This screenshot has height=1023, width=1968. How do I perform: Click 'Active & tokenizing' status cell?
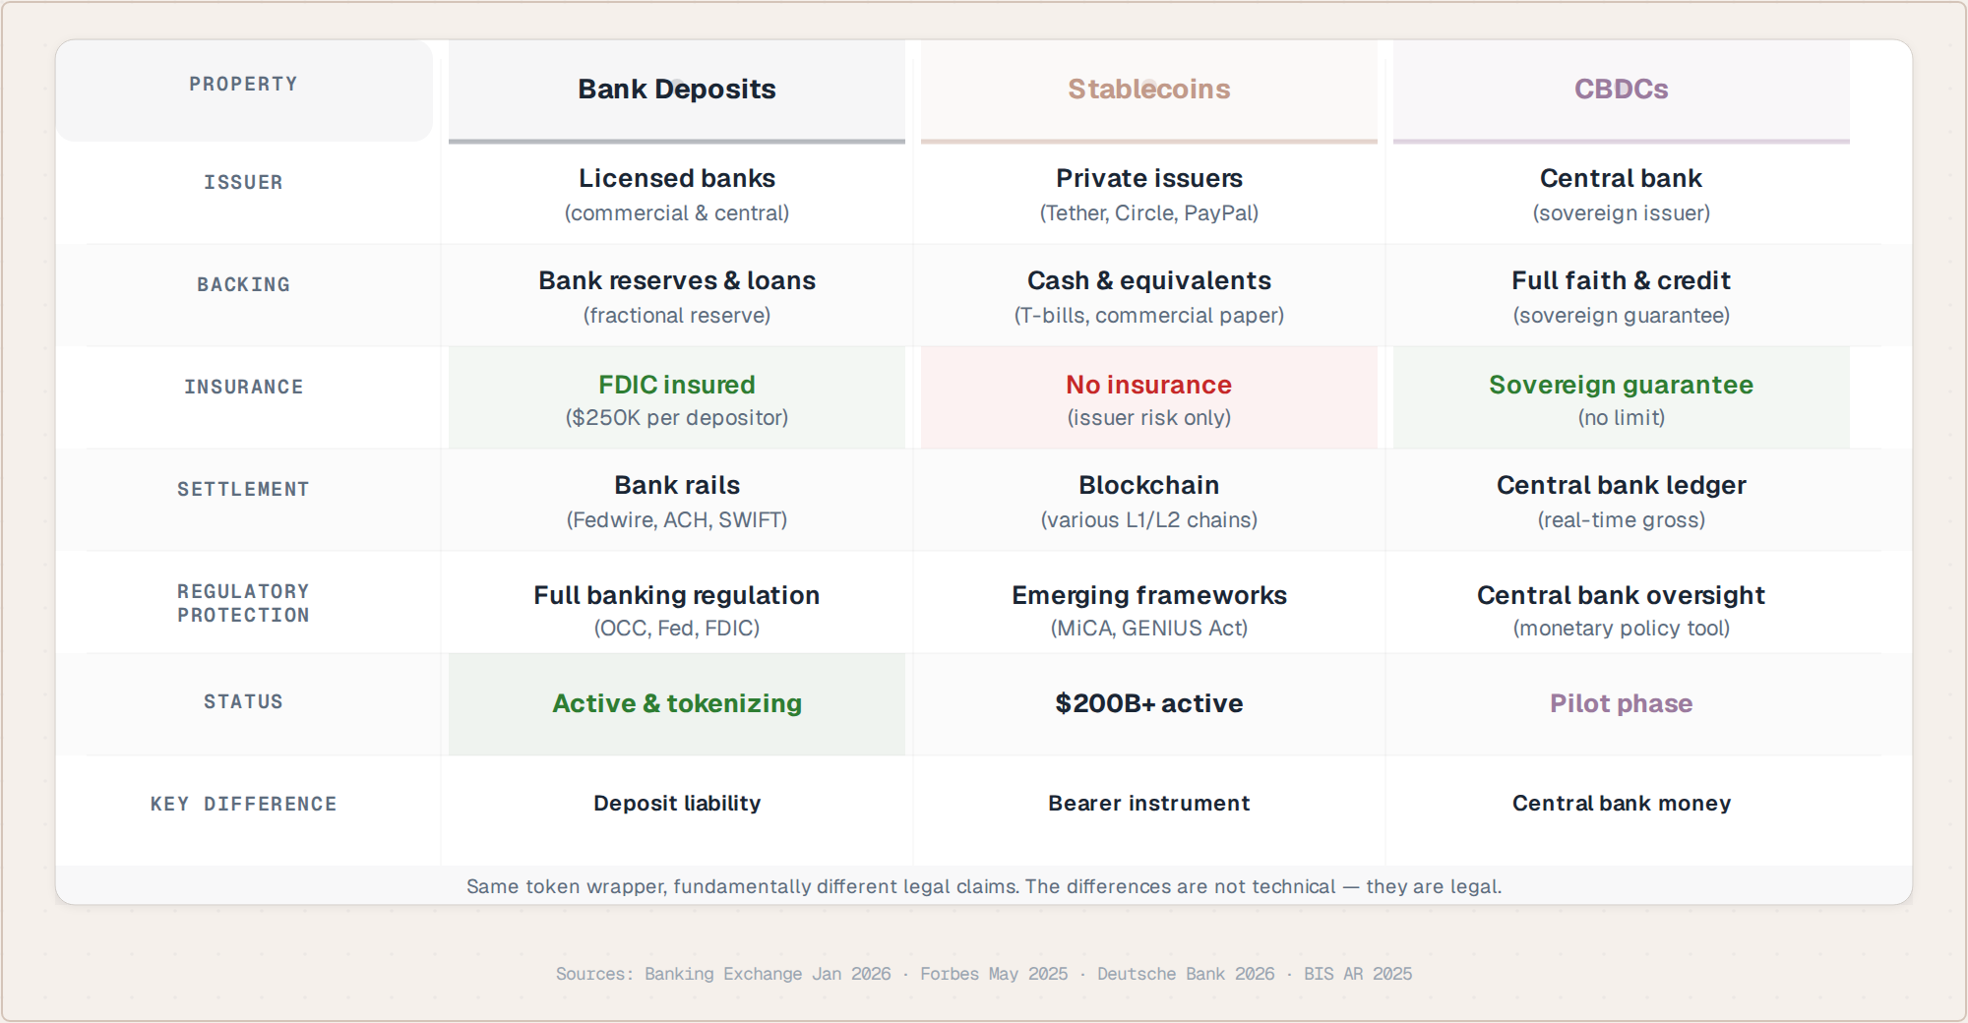click(x=677, y=703)
